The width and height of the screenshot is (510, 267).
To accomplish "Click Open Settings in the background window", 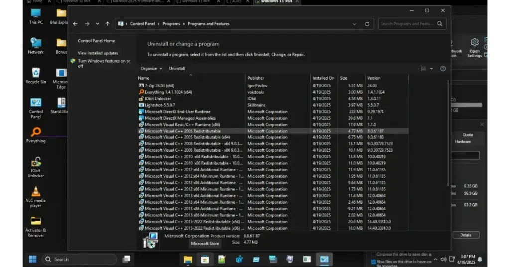I will pyautogui.click(x=474, y=48).
